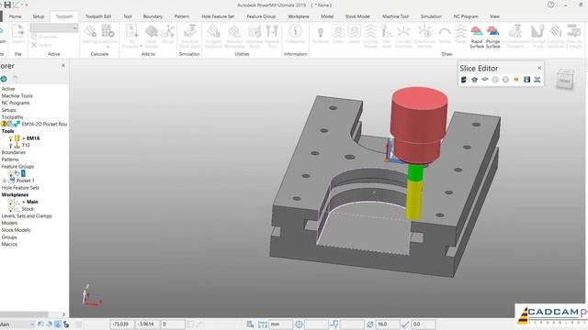Open toolpath Properties information icon

[x=295, y=35]
